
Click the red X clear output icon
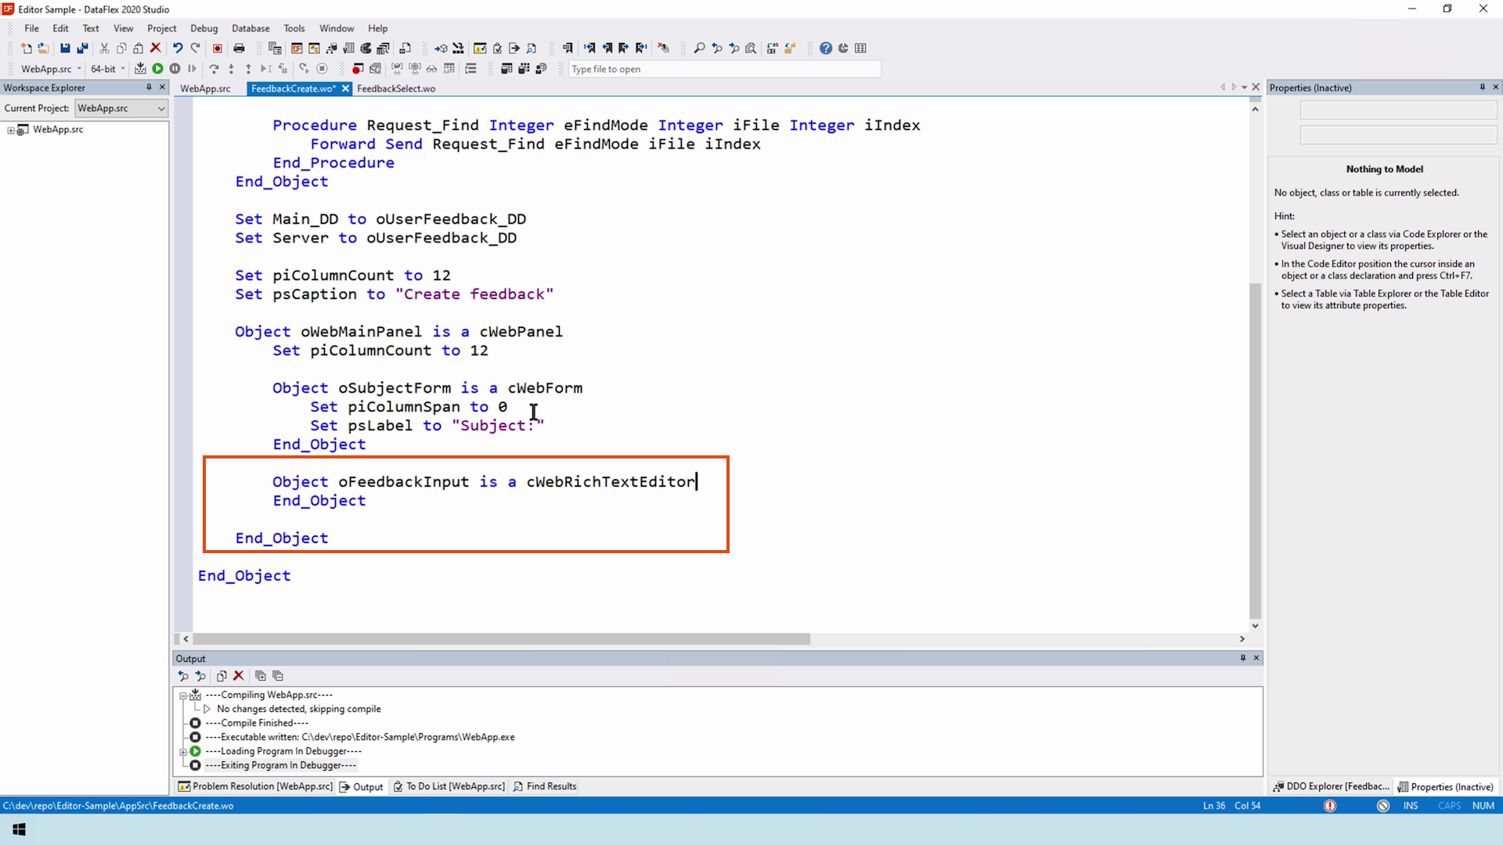click(239, 676)
